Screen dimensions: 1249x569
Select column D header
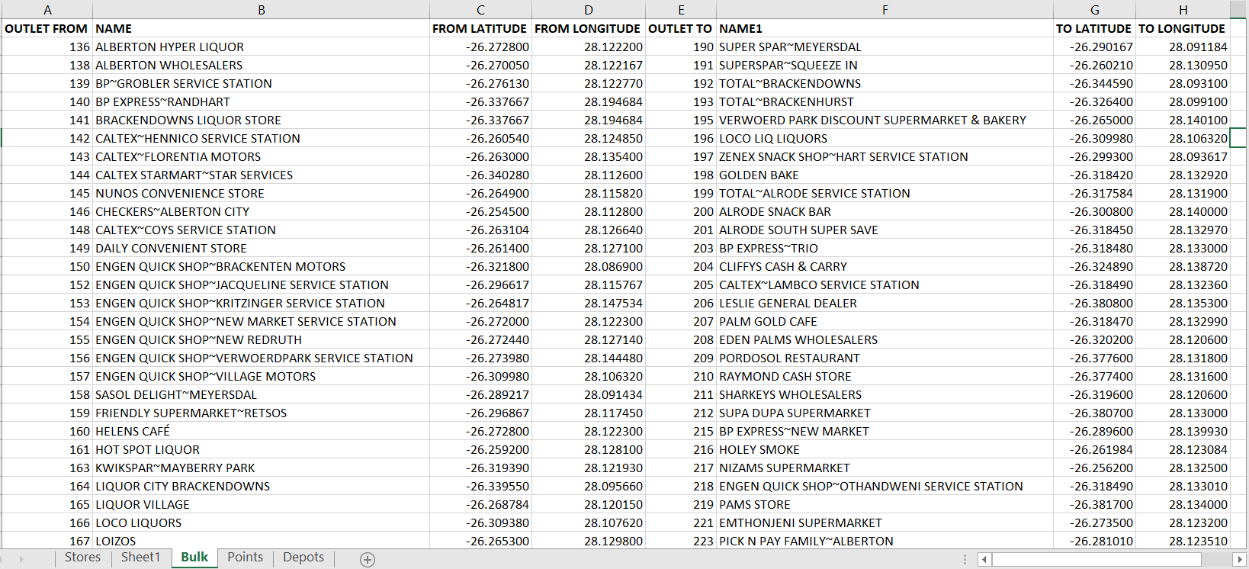589,10
